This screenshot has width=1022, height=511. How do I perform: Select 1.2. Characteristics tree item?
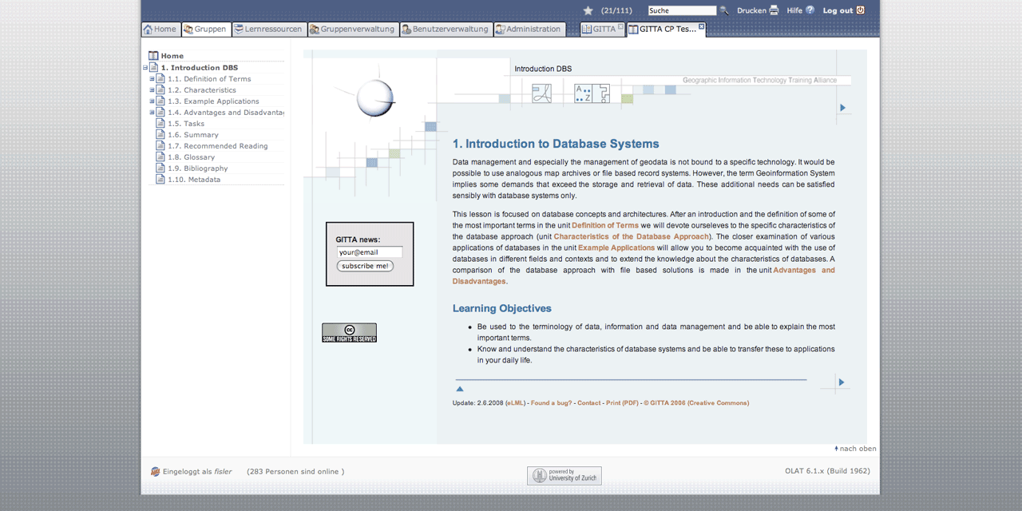pyautogui.click(x=202, y=90)
